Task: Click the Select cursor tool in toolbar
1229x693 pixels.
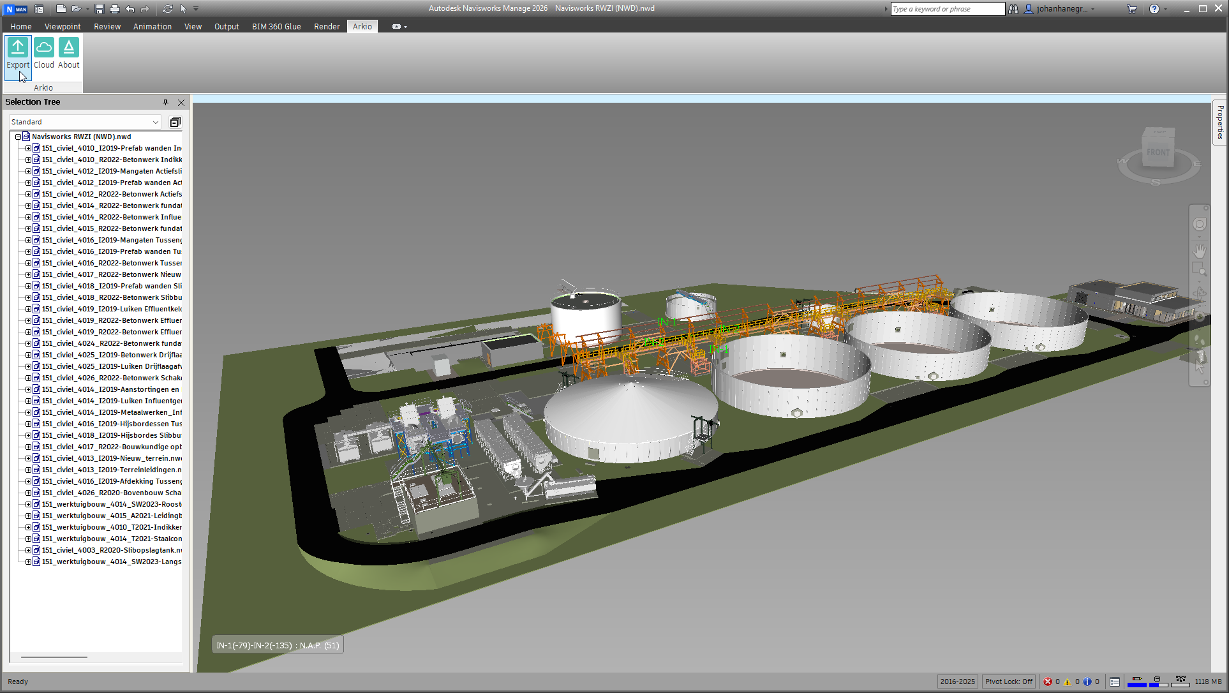Action: (x=183, y=9)
